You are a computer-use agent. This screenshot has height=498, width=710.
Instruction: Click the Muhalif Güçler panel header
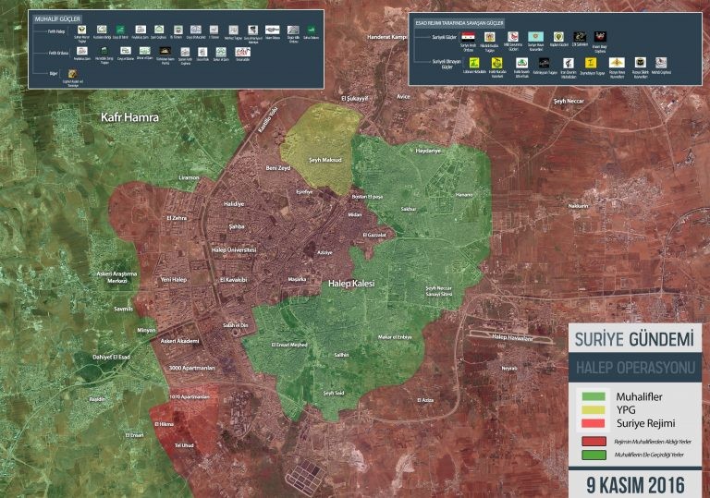tap(57, 18)
